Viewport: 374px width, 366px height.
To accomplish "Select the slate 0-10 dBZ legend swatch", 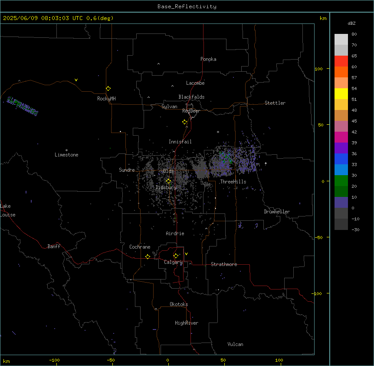I will 341,203.
